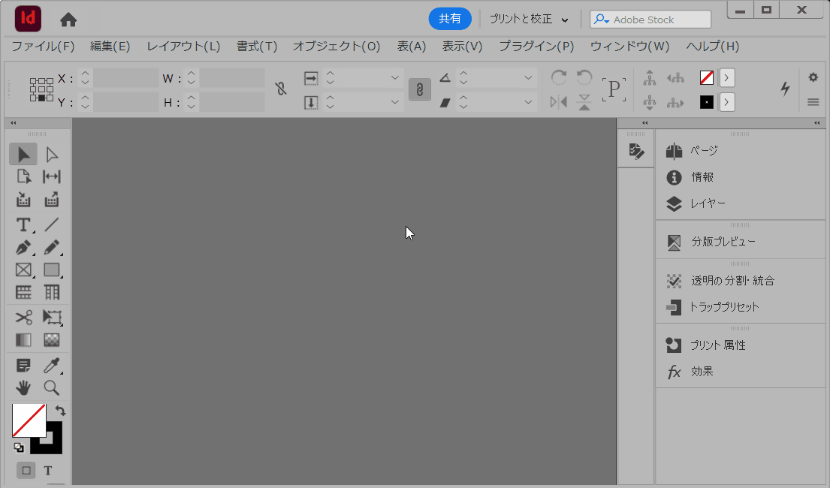Open the レイヤー panel
830x488 pixels.
coord(708,203)
